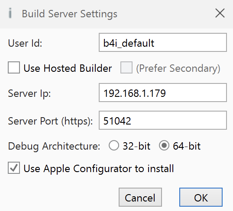This screenshot has height=211, width=233.
Task: Select the 32-bit debug architecture radio
Action: tap(114, 145)
